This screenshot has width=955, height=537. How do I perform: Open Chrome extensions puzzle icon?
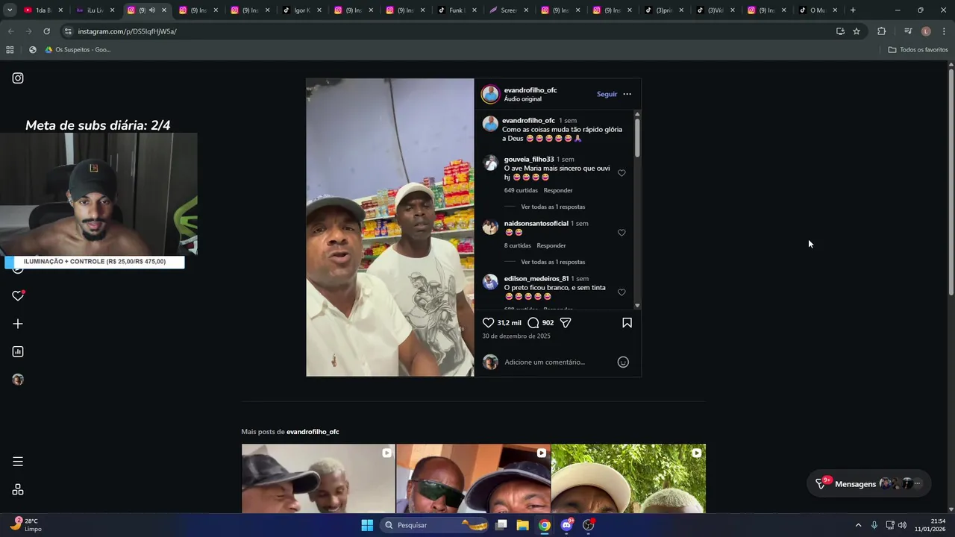(881, 31)
